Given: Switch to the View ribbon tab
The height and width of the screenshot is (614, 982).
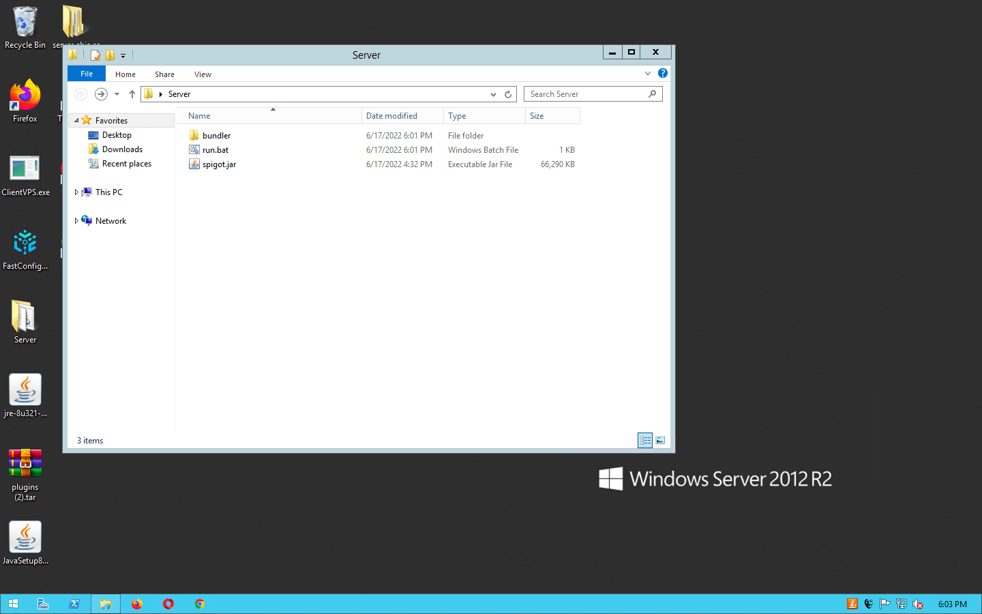Looking at the screenshot, I should [x=203, y=74].
